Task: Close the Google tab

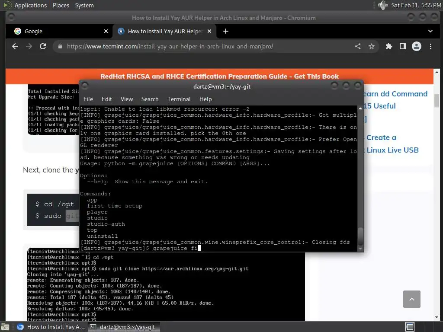Action: tap(106, 31)
